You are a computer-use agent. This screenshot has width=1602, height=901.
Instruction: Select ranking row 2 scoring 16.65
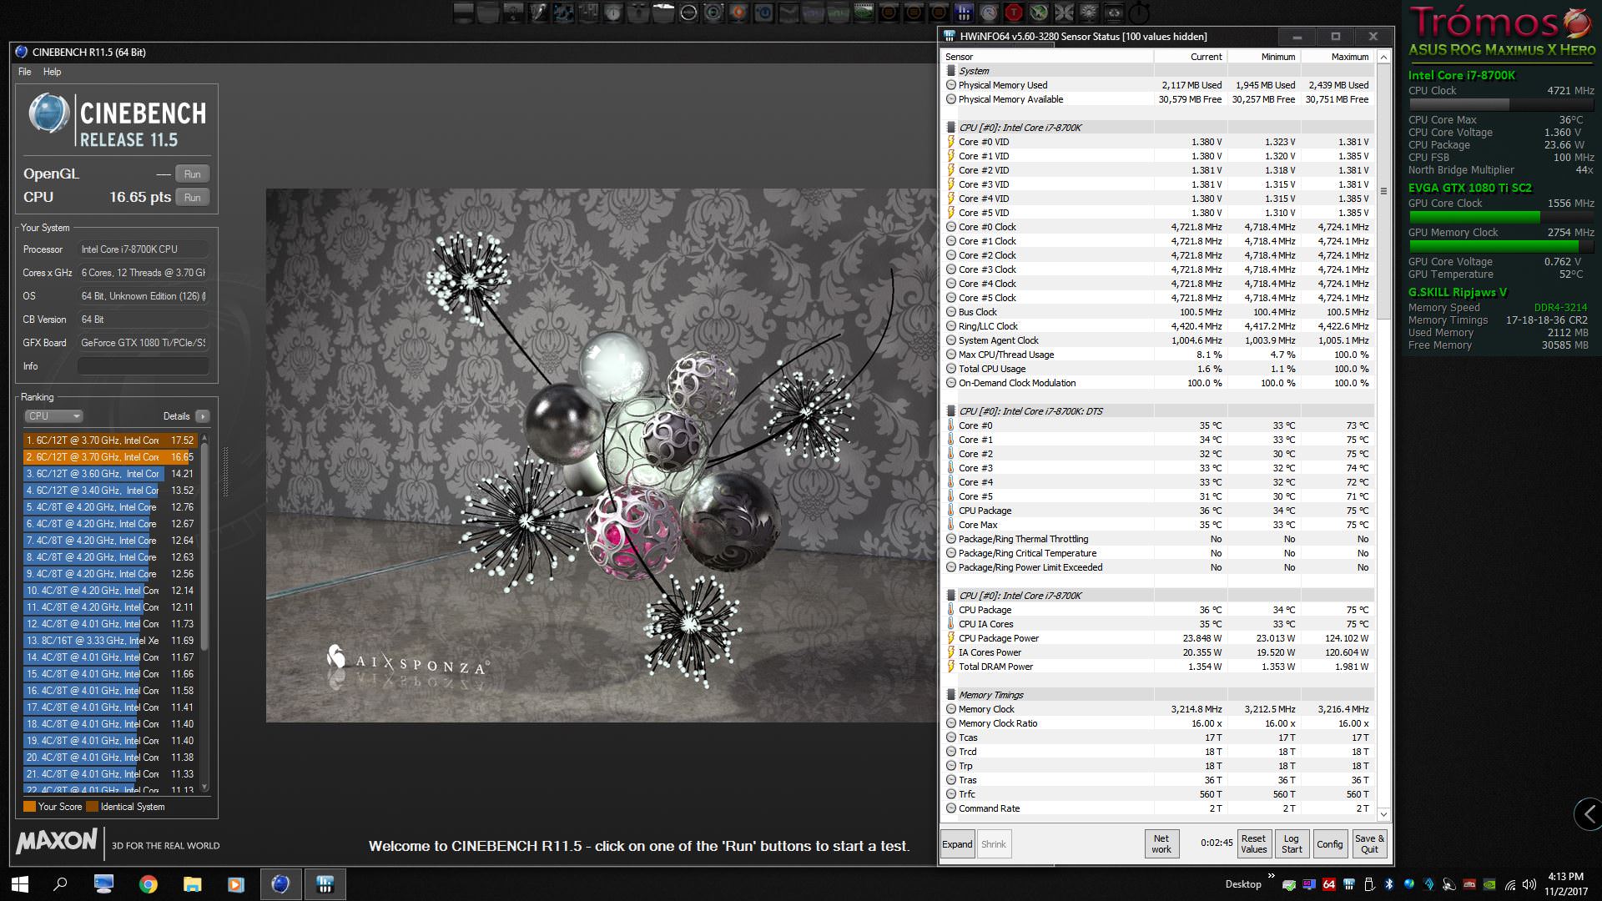point(111,457)
